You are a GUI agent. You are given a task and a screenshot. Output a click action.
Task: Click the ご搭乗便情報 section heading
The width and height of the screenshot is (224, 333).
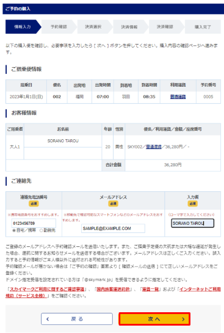(x=26, y=69)
